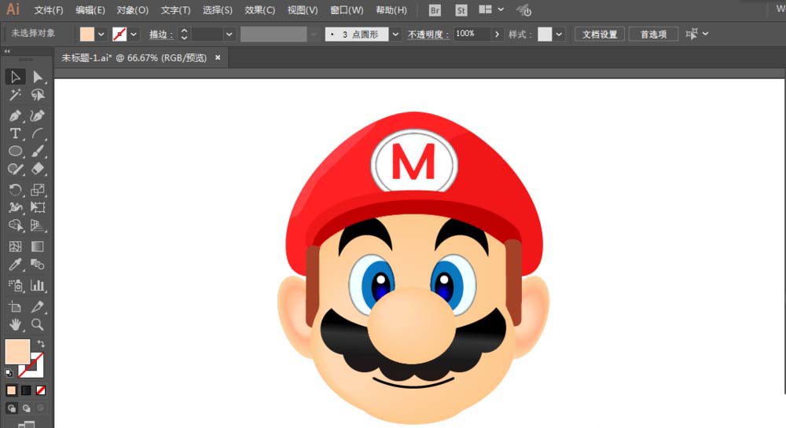The height and width of the screenshot is (428, 786).
Task: Click the 文档设置 button
Action: (x=600, y=35)
